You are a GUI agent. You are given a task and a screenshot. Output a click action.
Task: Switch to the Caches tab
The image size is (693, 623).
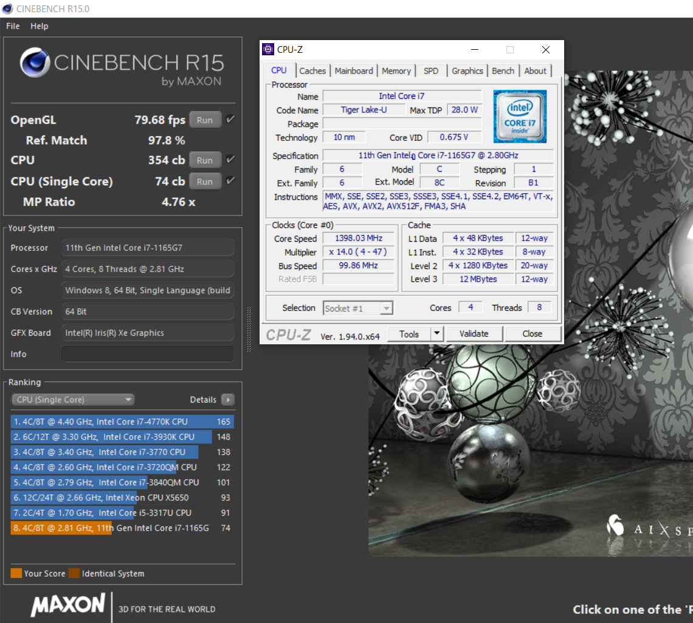pyautogui.click(x=312, y=70)
